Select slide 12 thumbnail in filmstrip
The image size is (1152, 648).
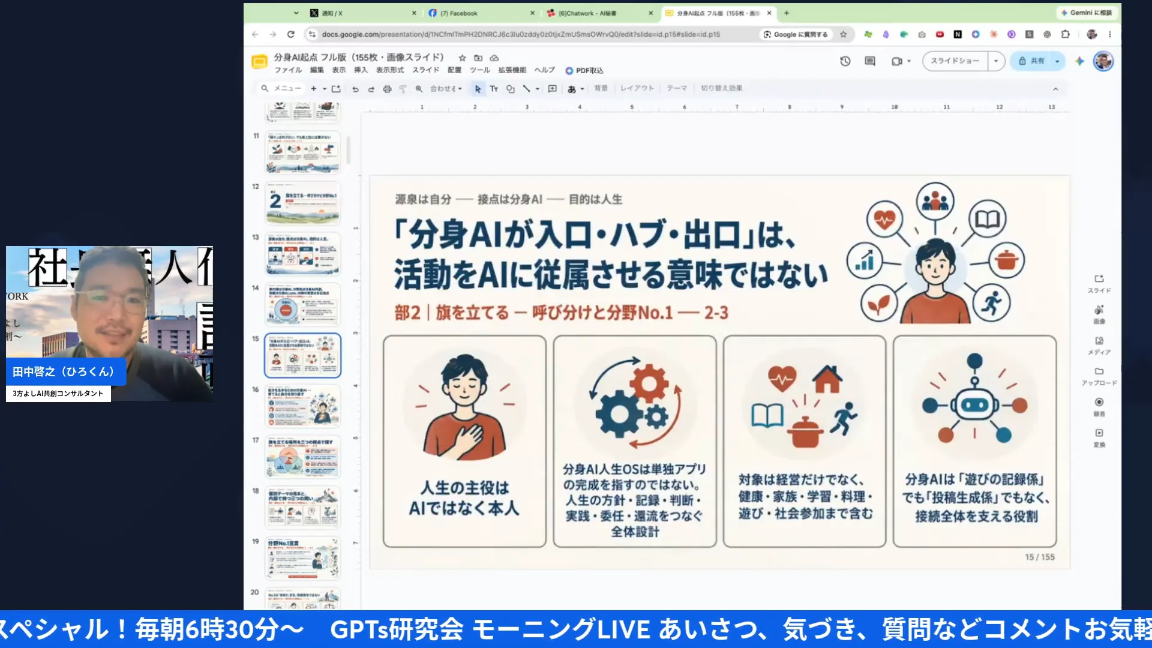(302, 203)
